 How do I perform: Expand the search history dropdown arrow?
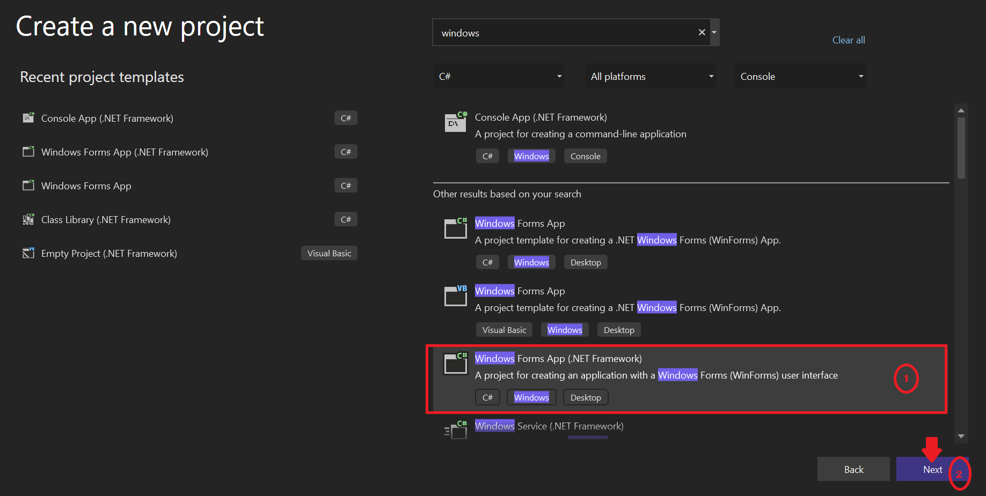[x=714, y=32]
